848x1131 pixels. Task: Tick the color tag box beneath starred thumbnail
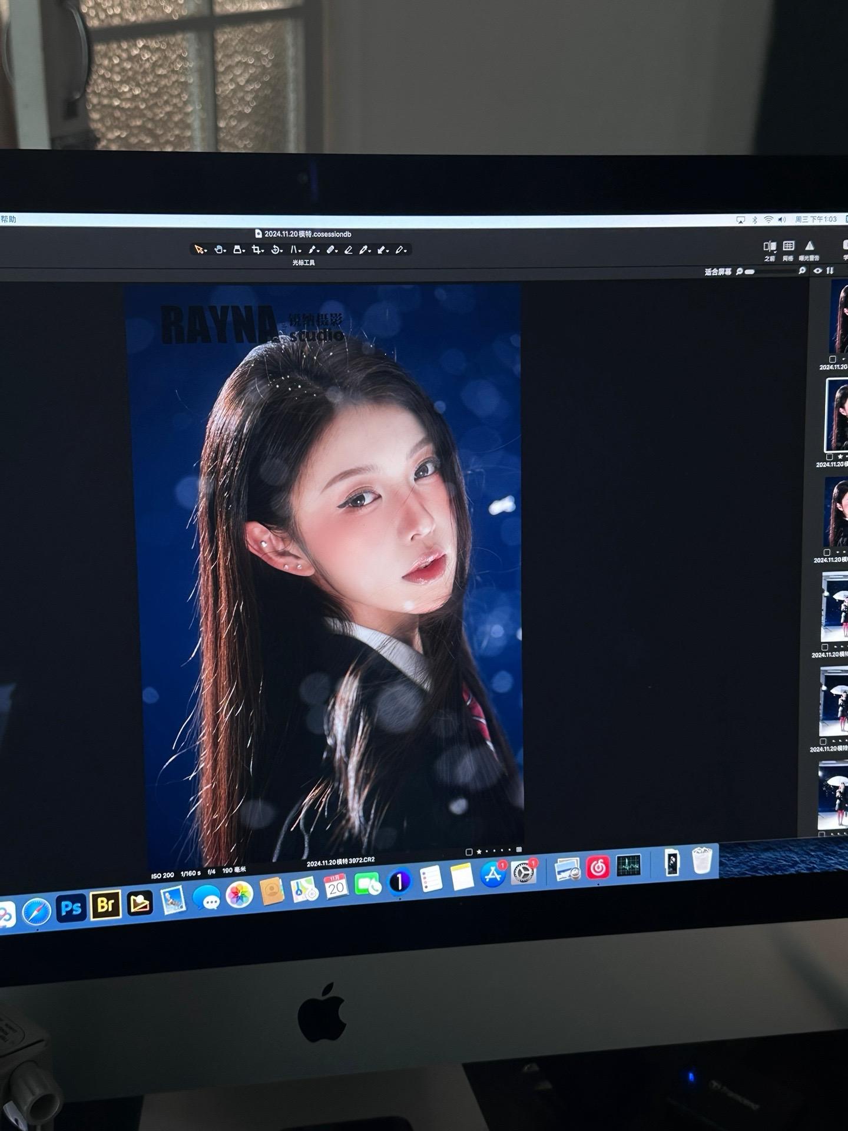pyautogui.click(x=830, y=457)
